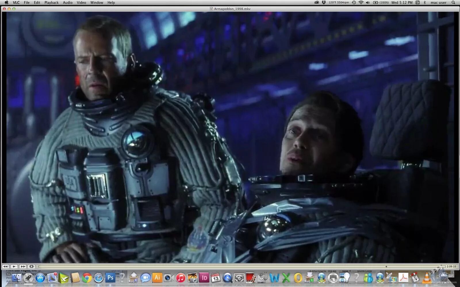Toggle fullscreen with the VLC fullscreen button
Viewport: 460px width, 287px height.
pos(31,267)
